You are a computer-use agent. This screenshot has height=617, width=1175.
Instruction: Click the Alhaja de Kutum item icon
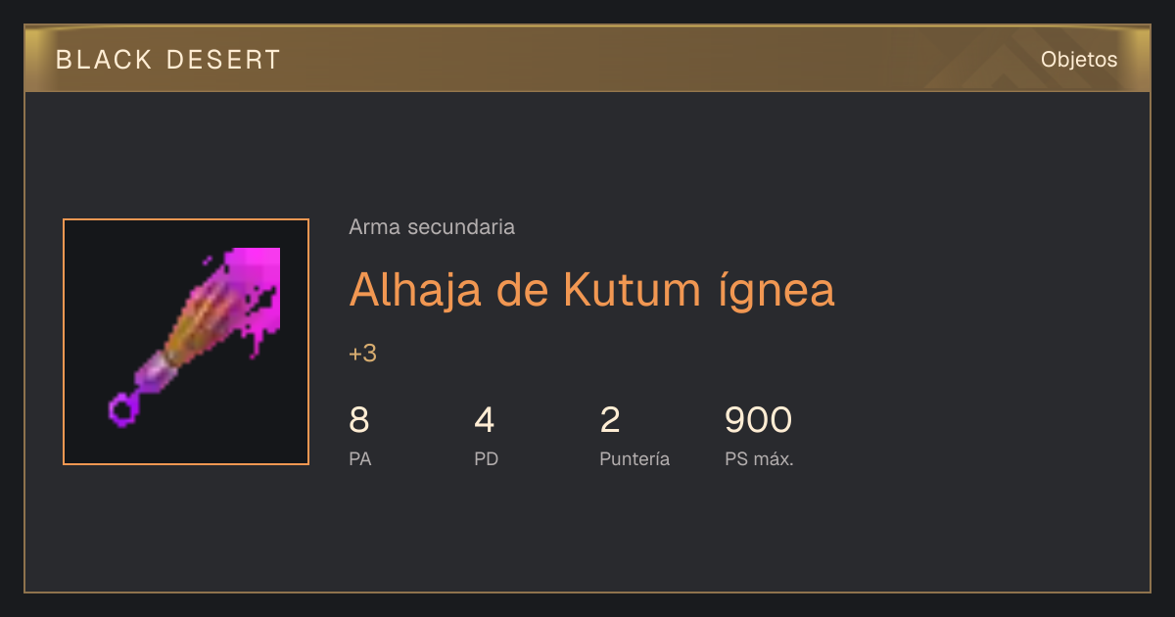[x=186, y=342]
